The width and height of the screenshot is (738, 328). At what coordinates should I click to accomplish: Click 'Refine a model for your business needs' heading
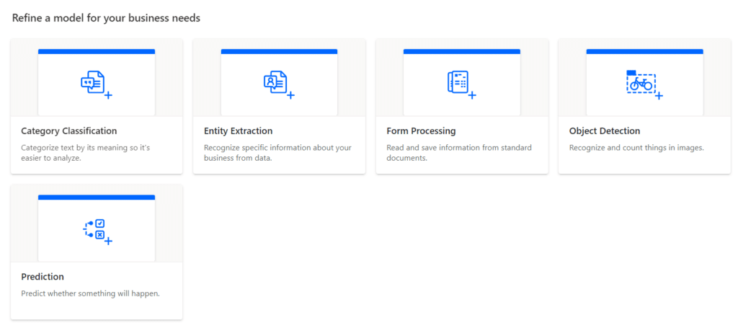tap(107, 18)
